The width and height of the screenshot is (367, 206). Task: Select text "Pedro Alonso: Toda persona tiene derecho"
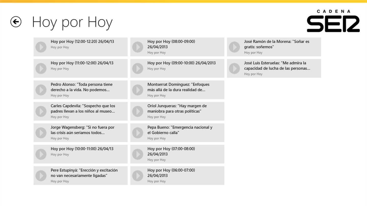pos(82,87)
